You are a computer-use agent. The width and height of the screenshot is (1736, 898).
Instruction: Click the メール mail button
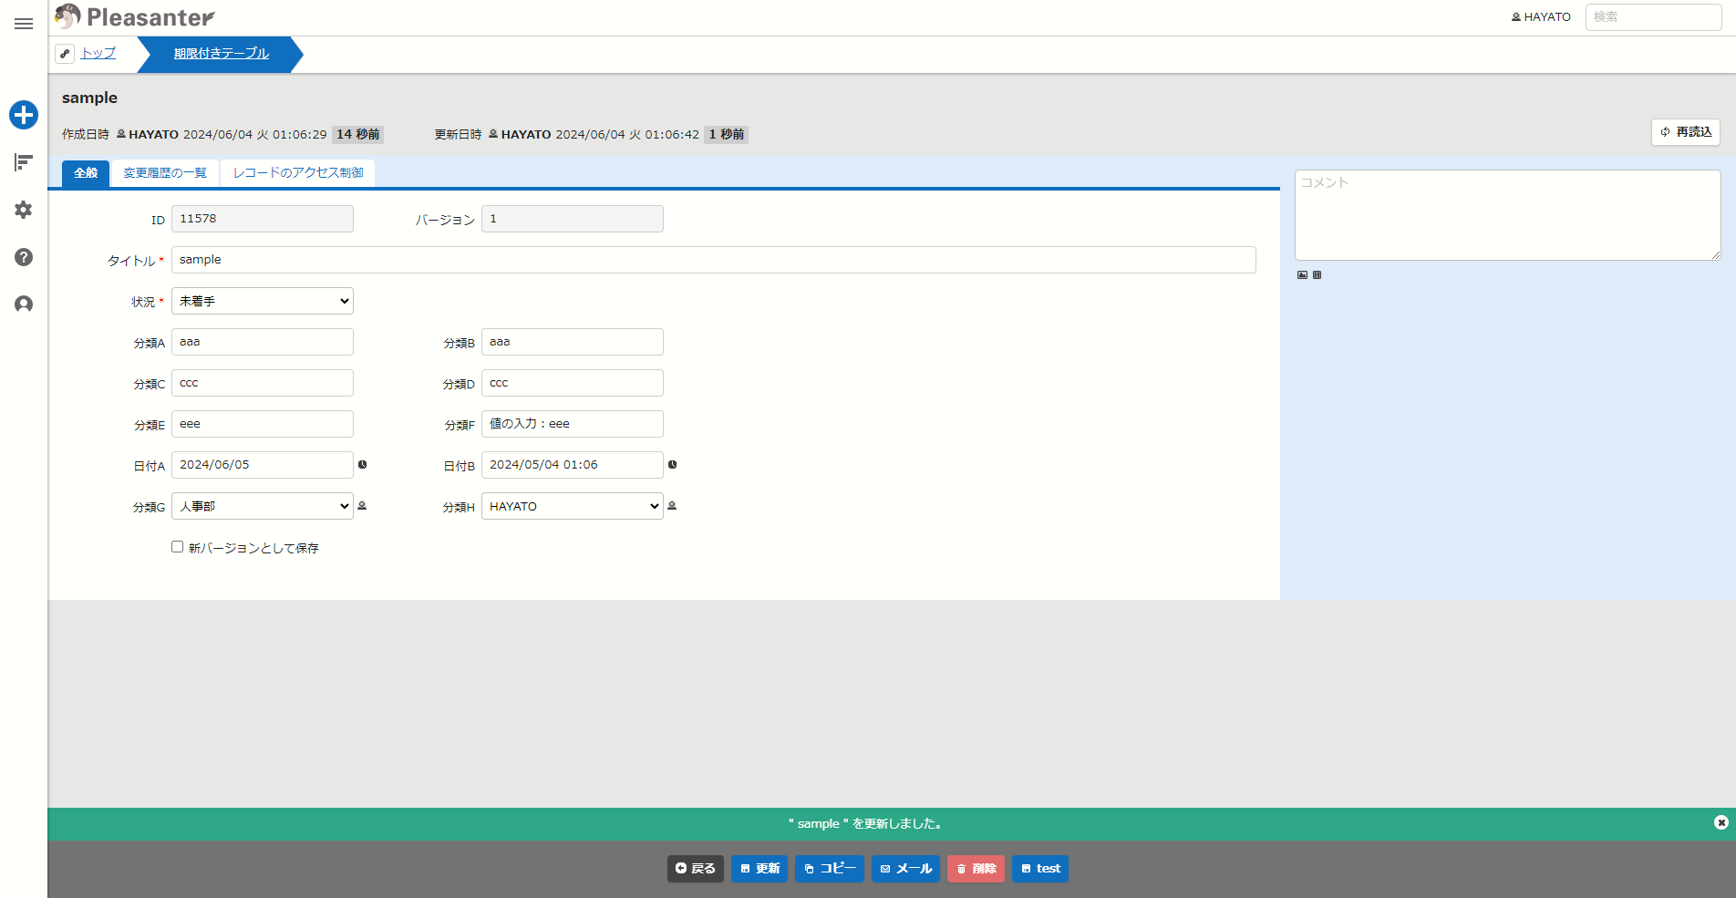[x=905, y=869]
